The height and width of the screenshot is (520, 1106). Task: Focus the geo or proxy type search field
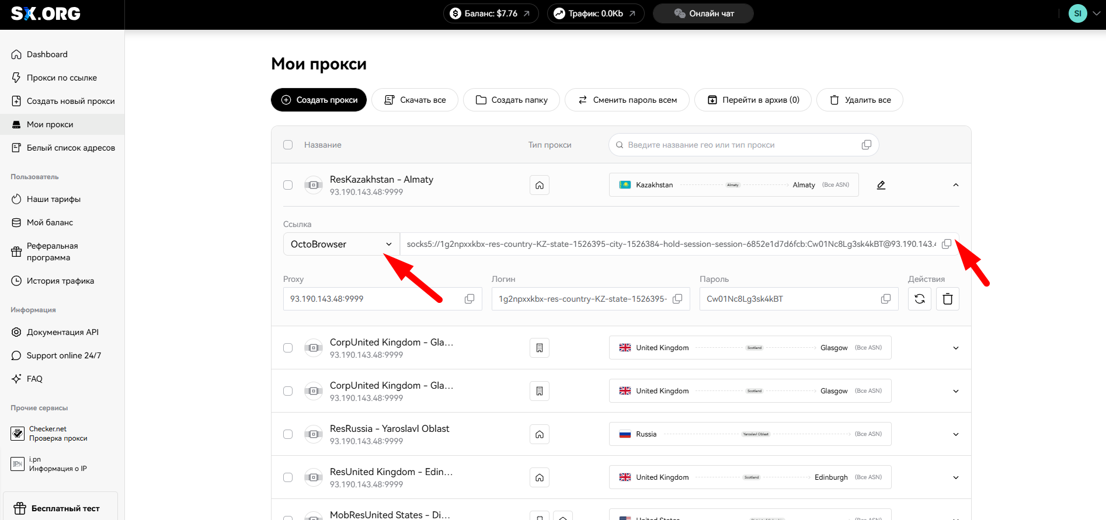tap(743, 145)
